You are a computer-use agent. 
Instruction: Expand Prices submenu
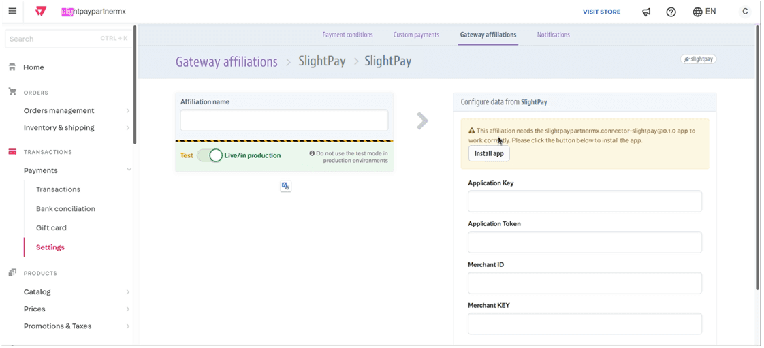click(127, 309)
